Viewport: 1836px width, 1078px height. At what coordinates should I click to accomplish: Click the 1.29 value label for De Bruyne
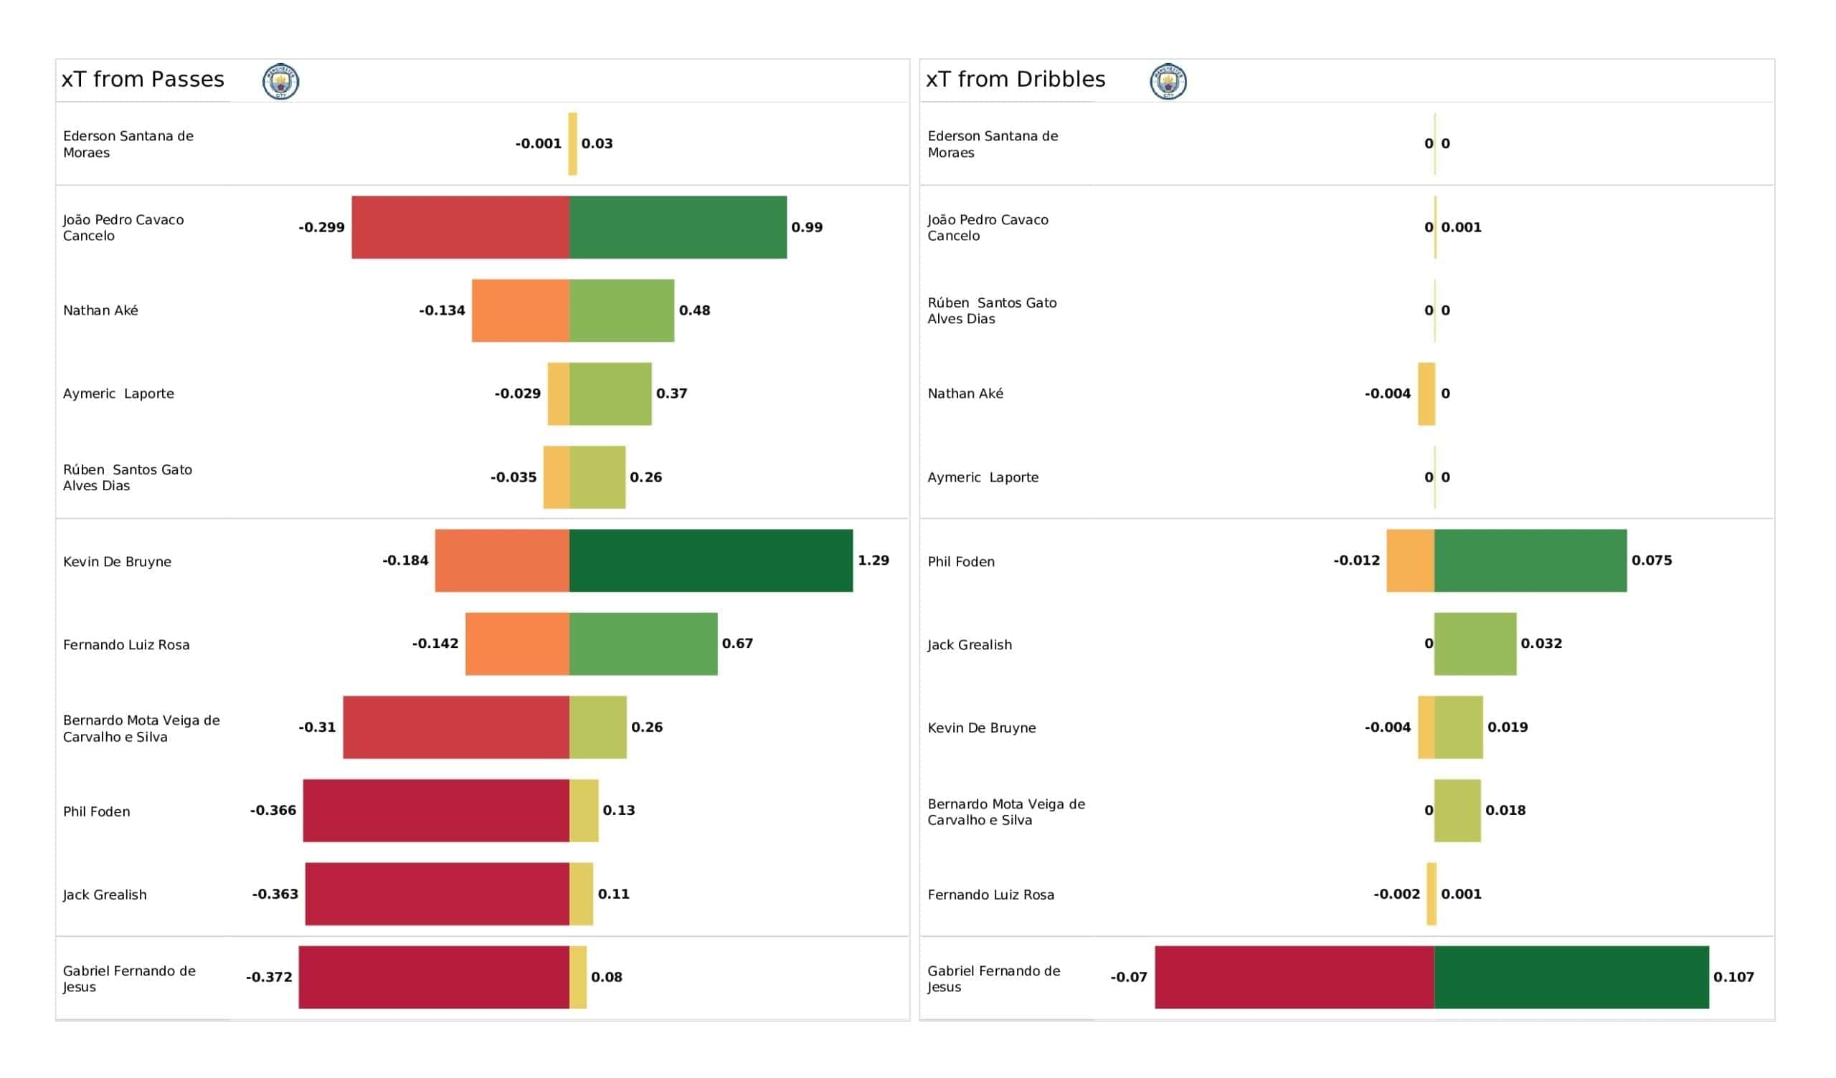point(873,560)
